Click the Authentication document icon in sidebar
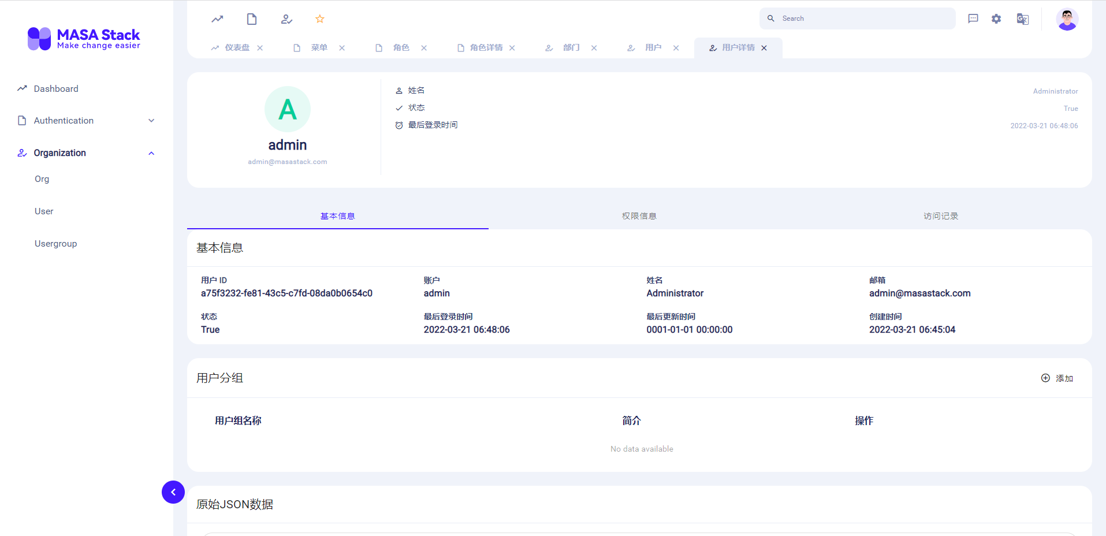 [22, 120]
